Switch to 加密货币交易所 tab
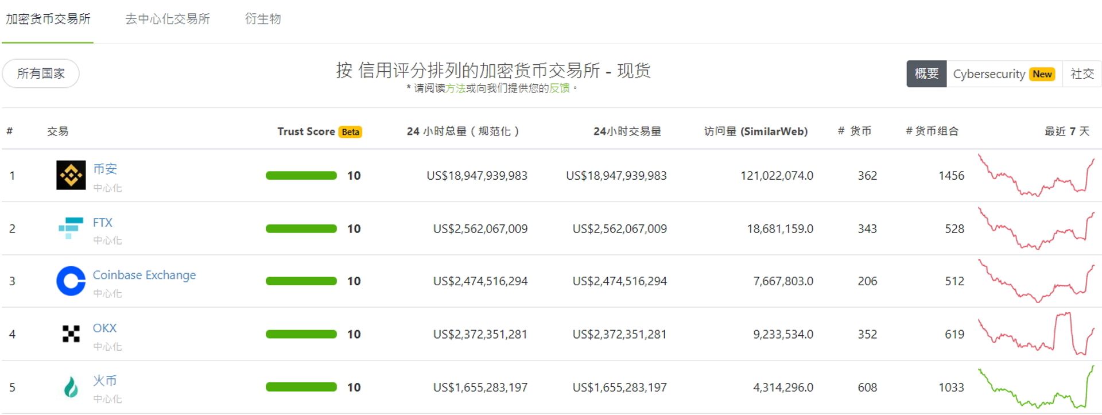The image size is (1102, 415). pos(48,19)
